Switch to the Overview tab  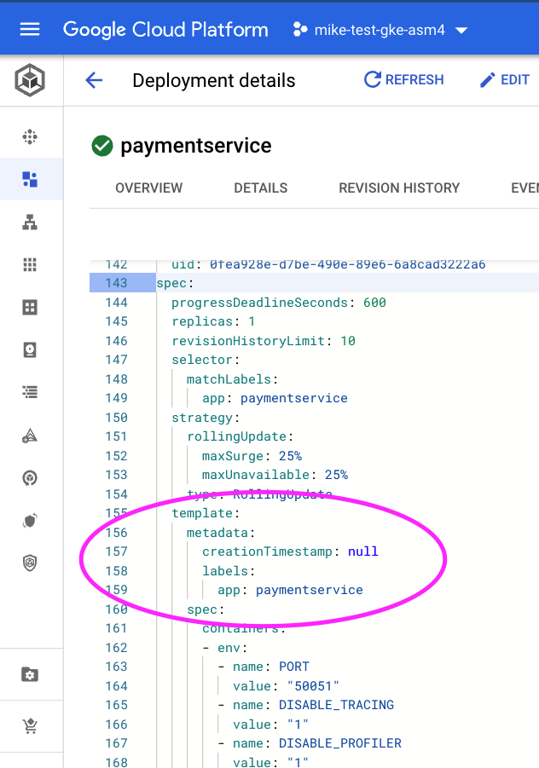point(149,188)
